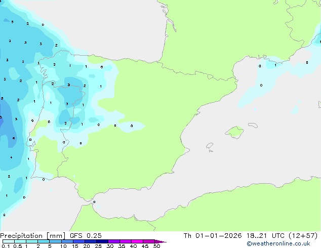This screenshot has width=321, height=248.
Task: Click the legend swatch between 10 and 15
Action: 67,241
